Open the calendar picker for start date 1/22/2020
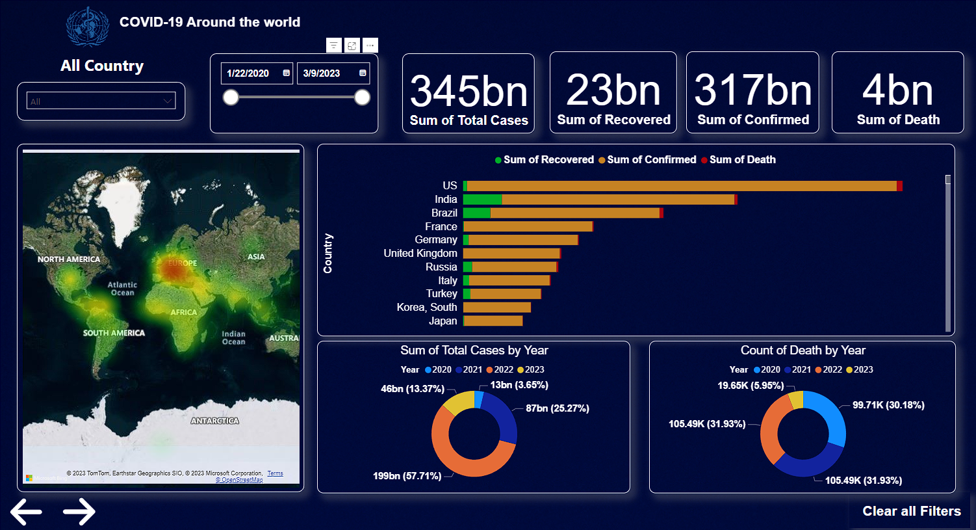 (286, 73)
